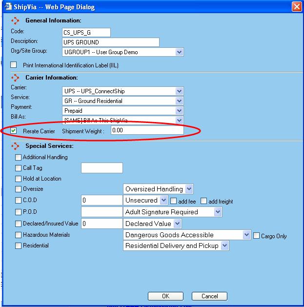
Task: Open the Service dropdown showing Ground Residential
Action: [179, 101]
